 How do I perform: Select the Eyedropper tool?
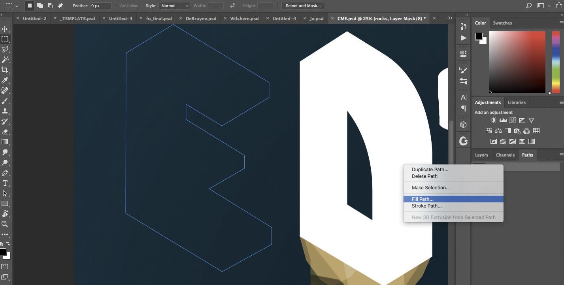[5, 80]
